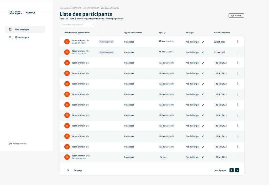Click the info icon next to the Age column
Screen dimensions: 269x185
coord(165,33)
